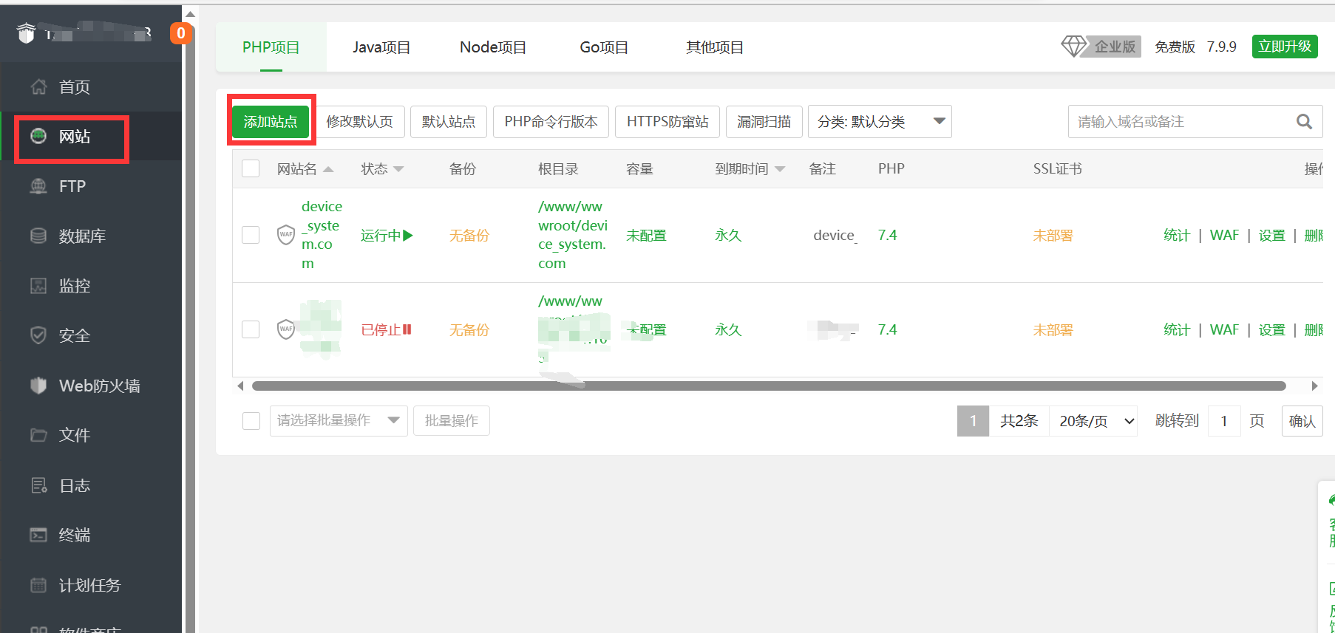Click the horizontal table scrollbar

[769, 386]
